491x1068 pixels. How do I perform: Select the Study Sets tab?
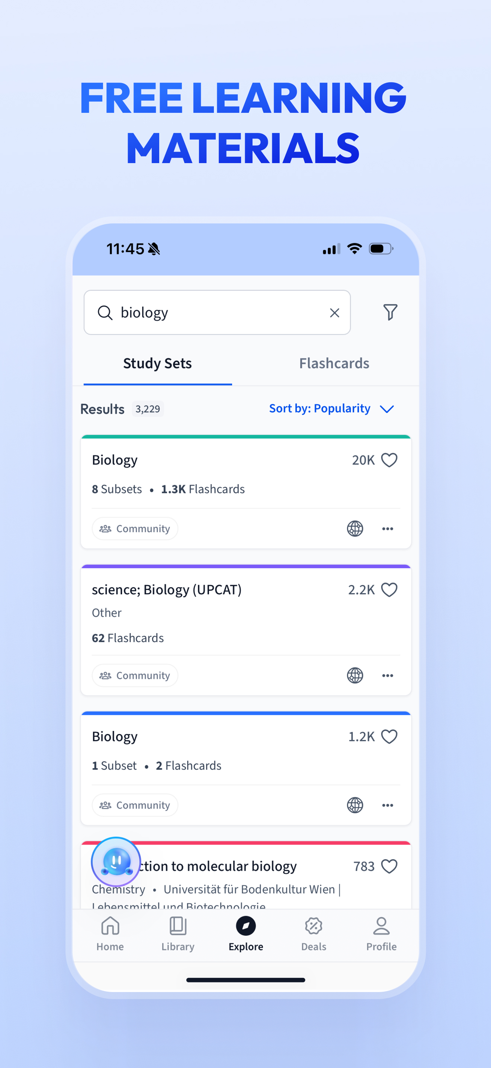coord(157,363)
